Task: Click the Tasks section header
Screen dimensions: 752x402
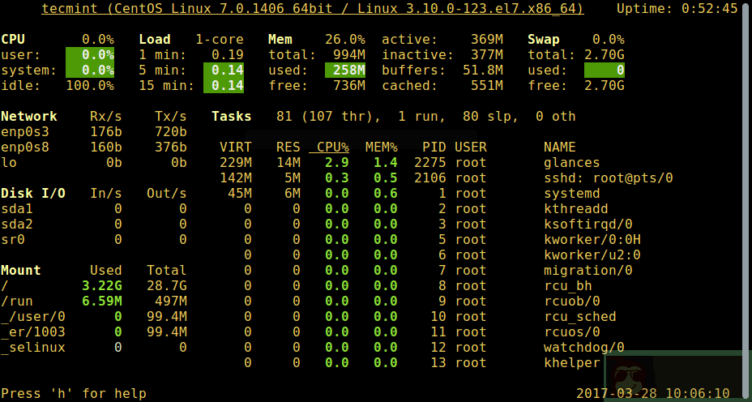Action: (232, 116)
